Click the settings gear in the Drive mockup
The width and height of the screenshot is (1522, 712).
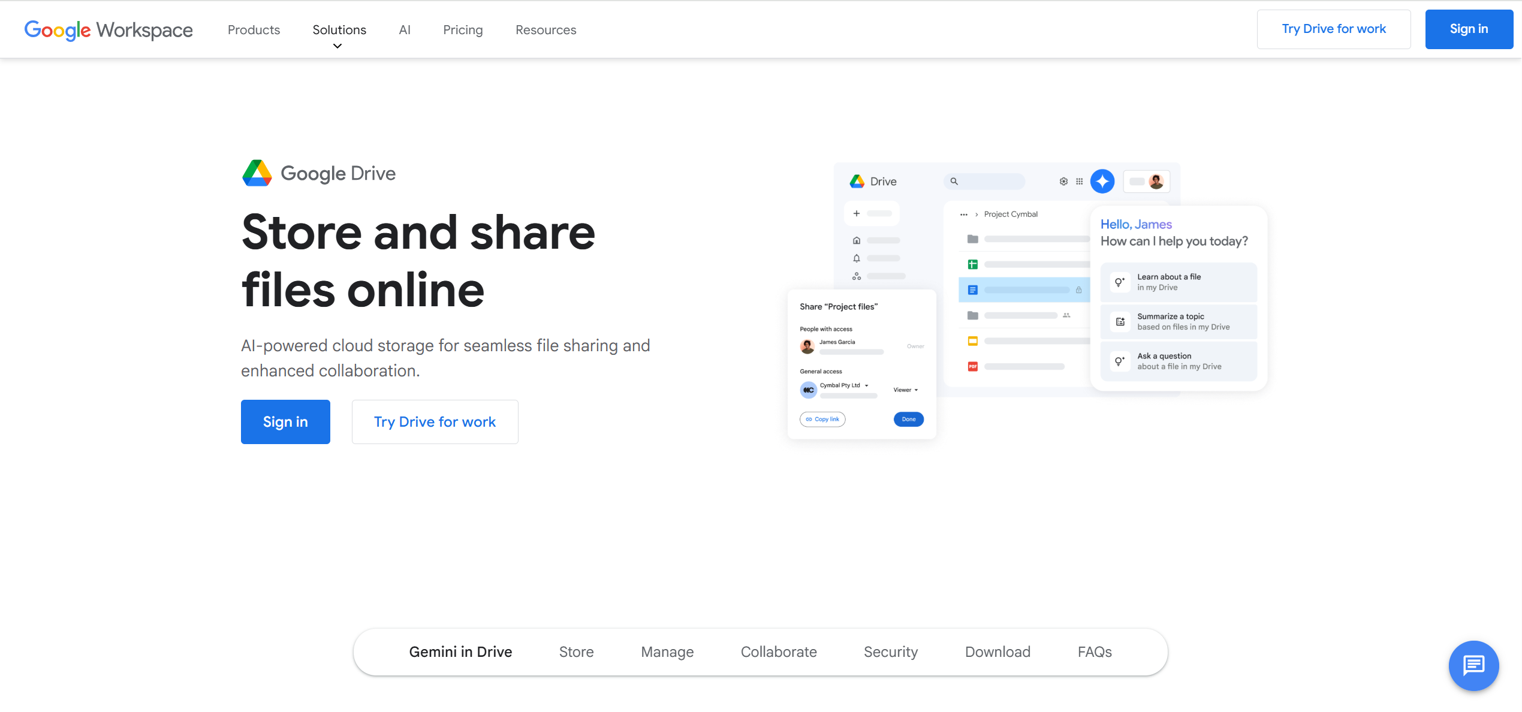[x=1063, y=181]
